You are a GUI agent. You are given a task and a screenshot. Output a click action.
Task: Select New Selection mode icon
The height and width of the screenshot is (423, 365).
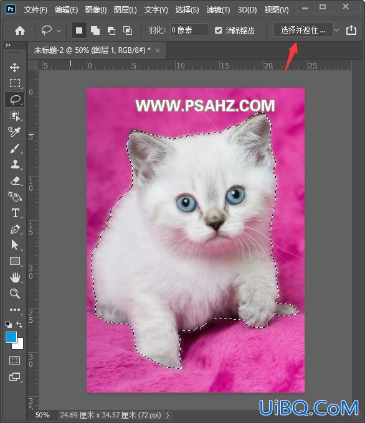(x=79, y=30)
